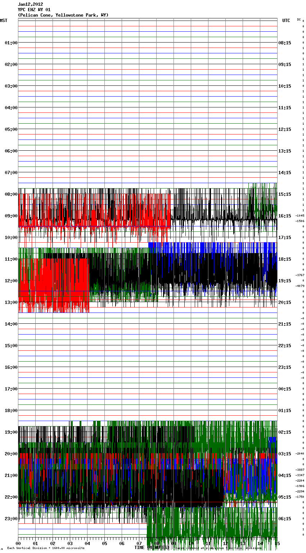Screen dimensions: 306x553
Task: Select the "08:00" MST time label
Action: (x=11, y=194)
